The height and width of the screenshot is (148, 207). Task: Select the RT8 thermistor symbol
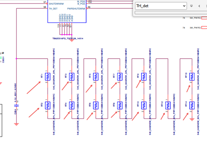tap(120, 105)
